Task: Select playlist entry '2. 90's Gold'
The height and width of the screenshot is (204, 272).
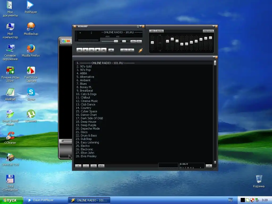Action: (x=144, y=66)
